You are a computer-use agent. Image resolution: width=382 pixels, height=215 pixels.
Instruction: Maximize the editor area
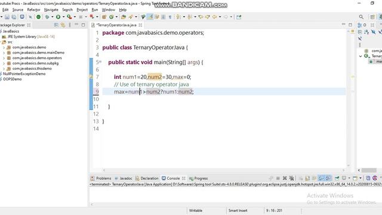click(350, 25)
